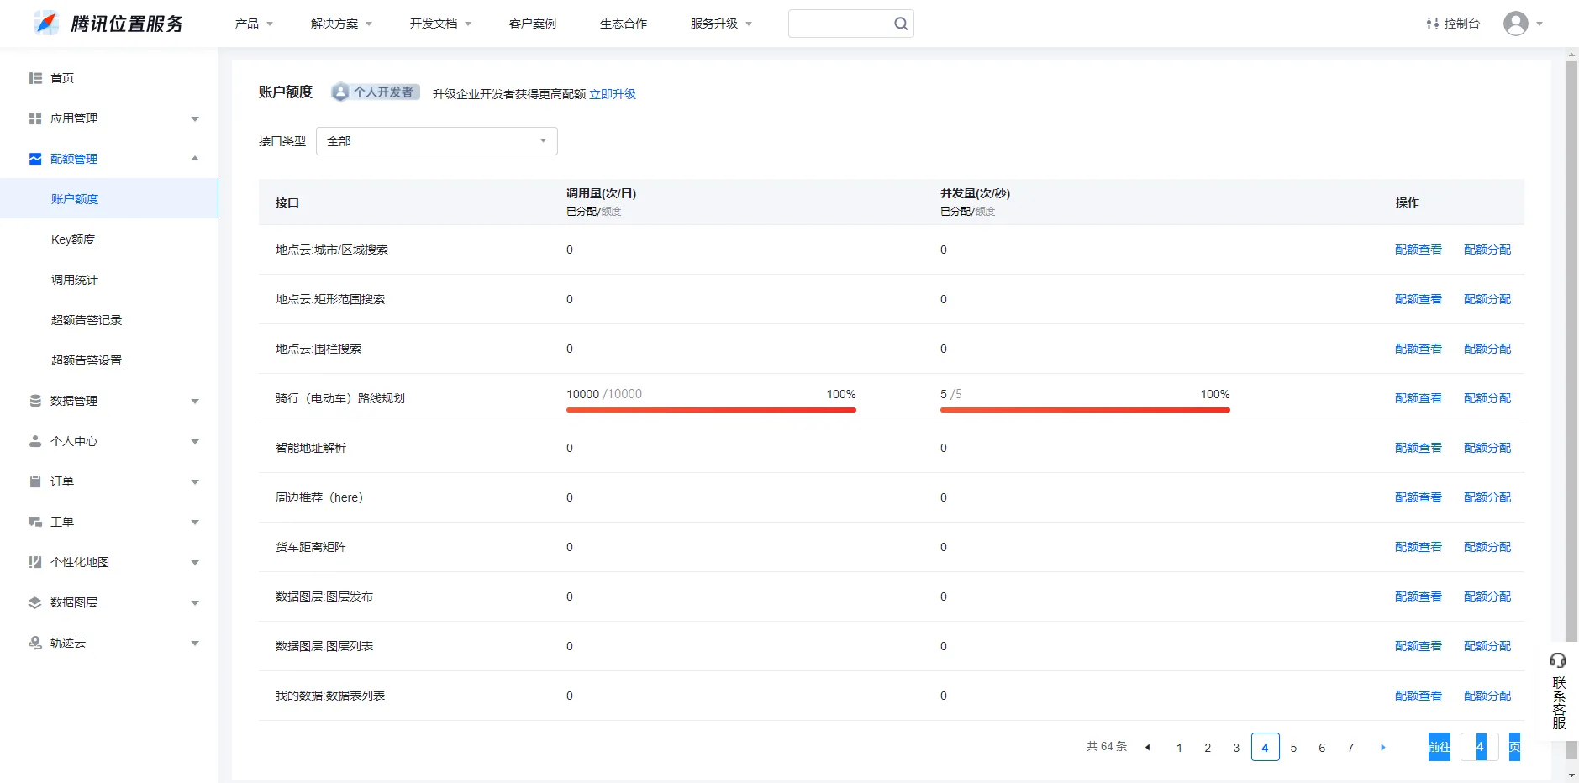Click the 控制台 console icon

[1433, 24]
